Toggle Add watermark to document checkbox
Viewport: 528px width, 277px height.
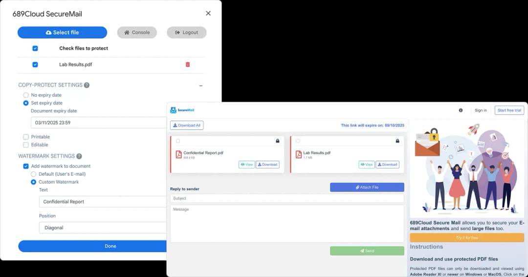tap(25, 166)
